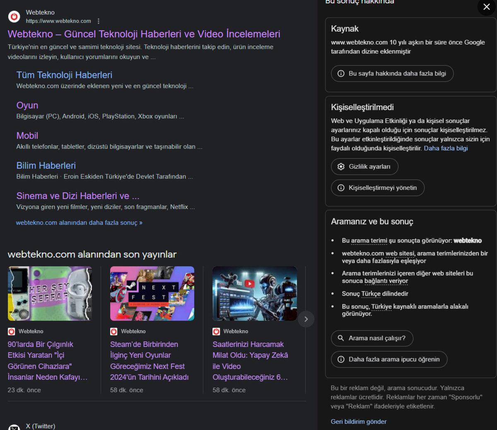Click the Webtekno site favicon
497x430 pixels.
[13, 17]
